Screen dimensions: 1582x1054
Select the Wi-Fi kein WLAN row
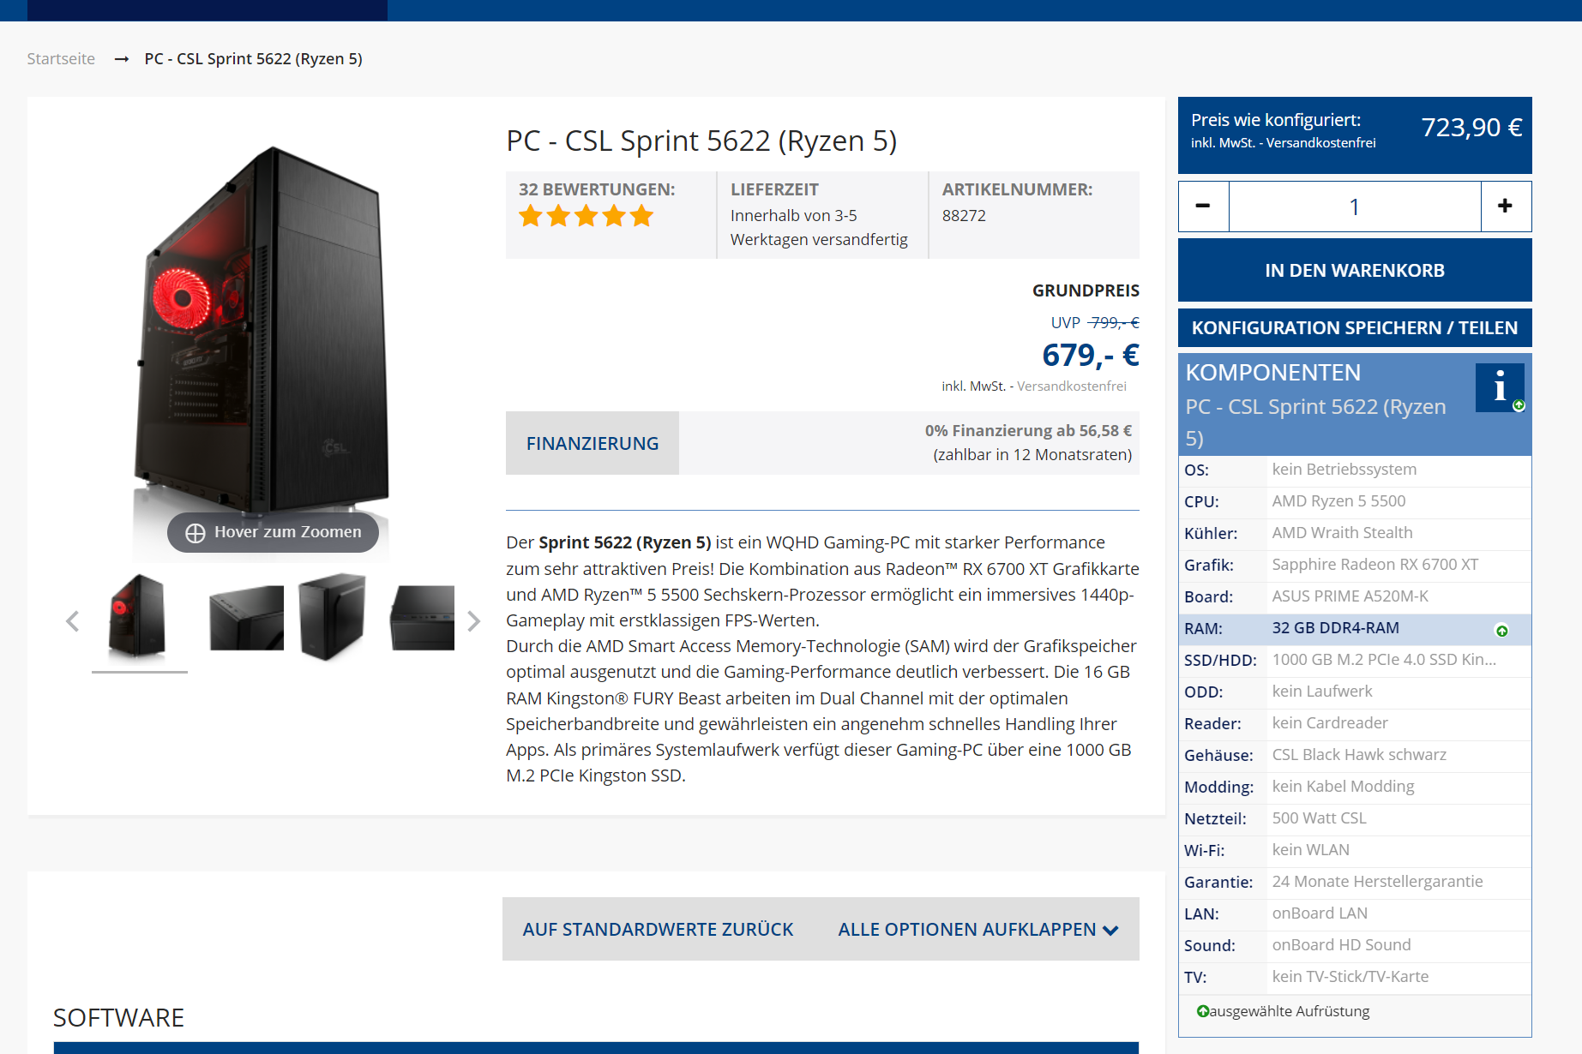click(1355, 850)
